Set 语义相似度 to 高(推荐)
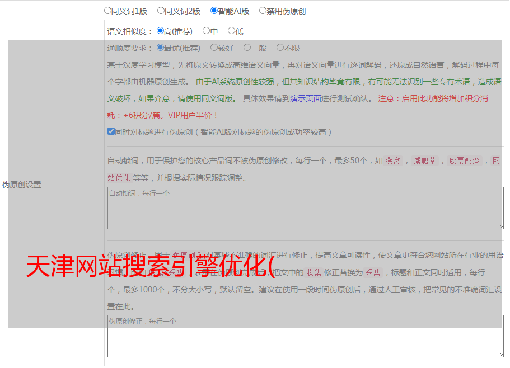Screen dimensions: 510x368 160,31
